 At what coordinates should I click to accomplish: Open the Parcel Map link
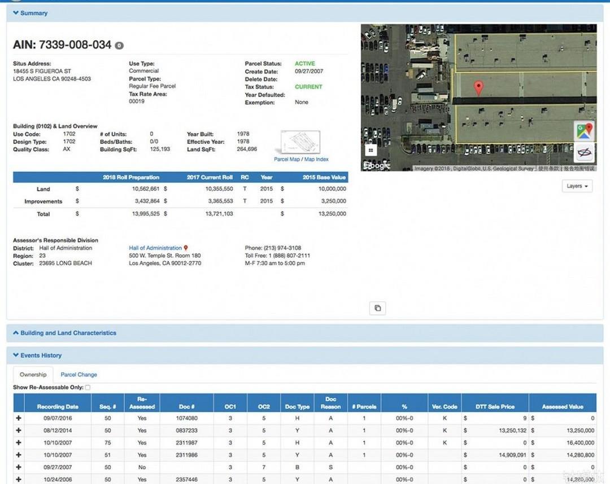(286, 160)
